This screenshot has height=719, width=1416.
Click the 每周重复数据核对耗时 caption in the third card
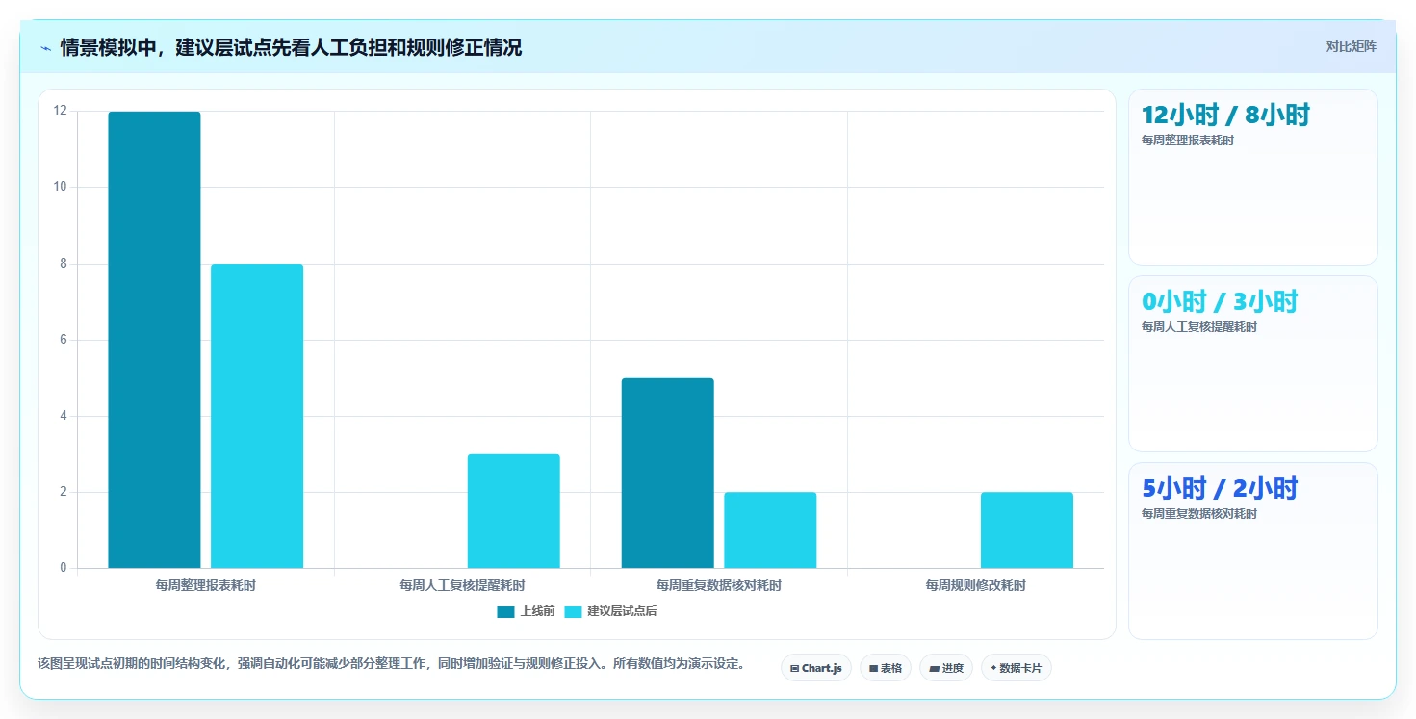[x=1199, y=514]
